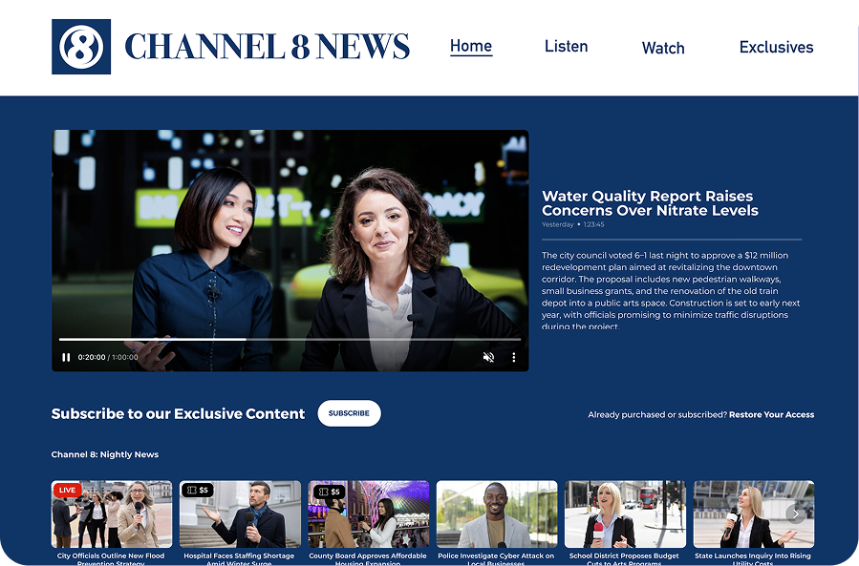Advance the carousel with the right chevron

(x=796, y=513)
